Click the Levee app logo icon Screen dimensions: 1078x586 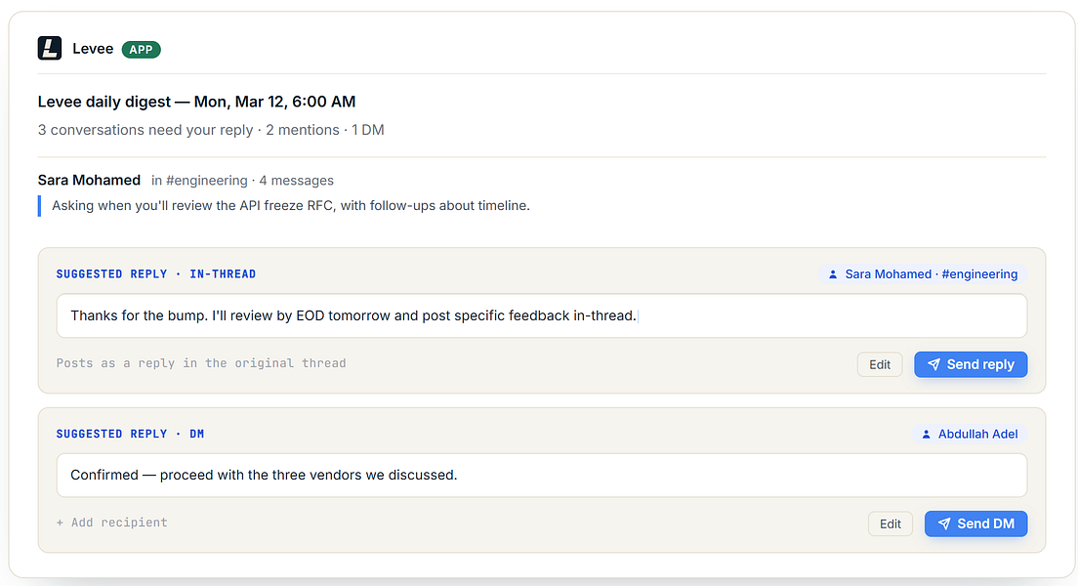50,49
